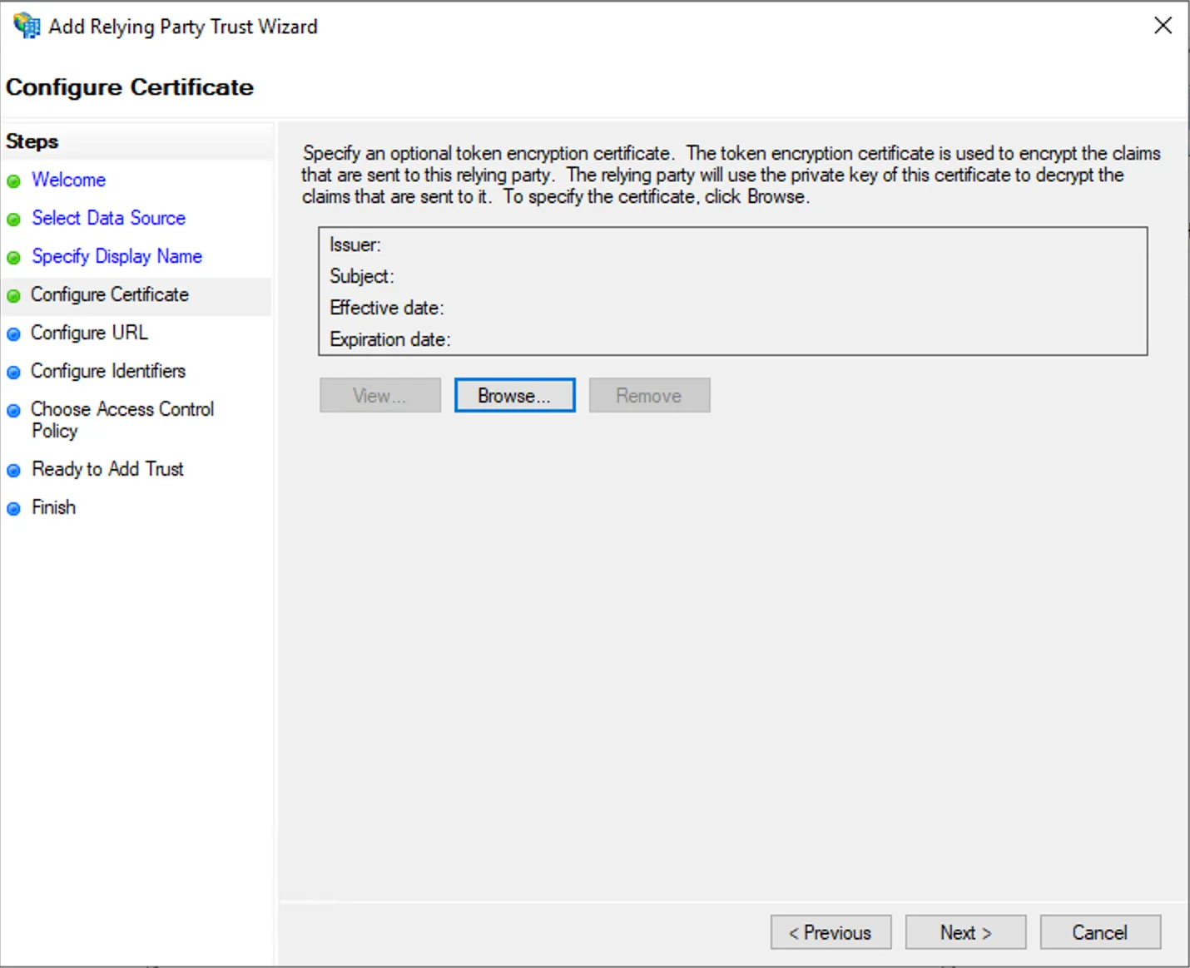Go back using the Previous button

point(830,932)
